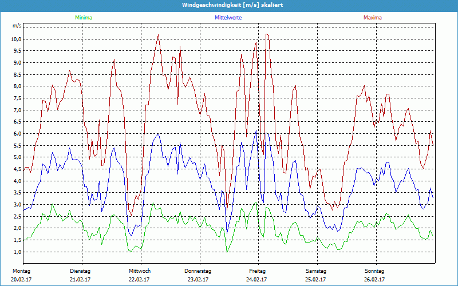This screenshot has height=286, width=458.
Task: Click the 9,5 y-axis value
Action: [17, 51]
